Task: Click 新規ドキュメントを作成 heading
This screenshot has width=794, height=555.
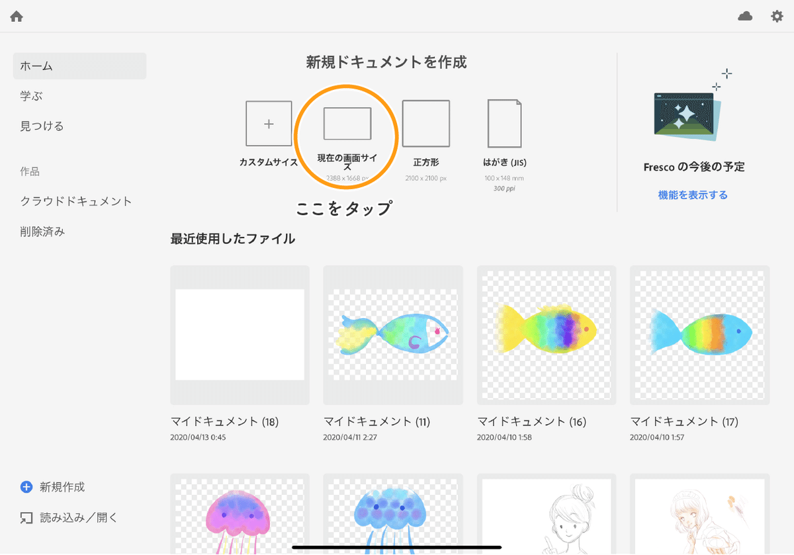Action: coord(386,62)
